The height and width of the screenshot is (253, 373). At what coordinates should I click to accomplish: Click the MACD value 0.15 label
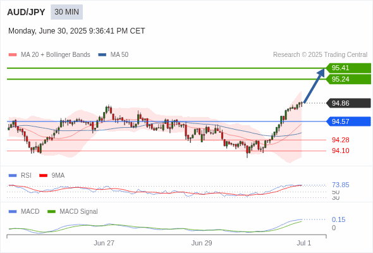(338, 219)
